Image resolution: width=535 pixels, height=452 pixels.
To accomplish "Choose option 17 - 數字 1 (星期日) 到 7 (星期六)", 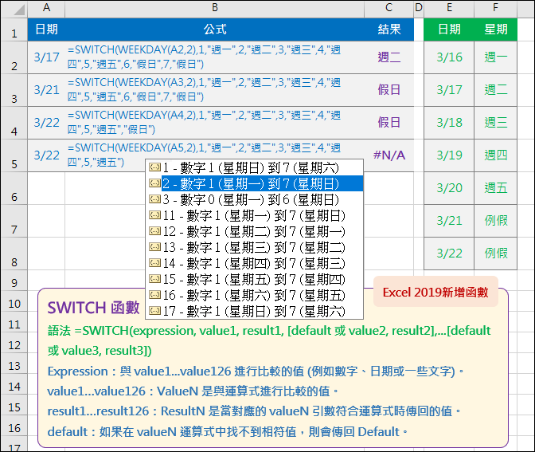I will click(254, 311).
